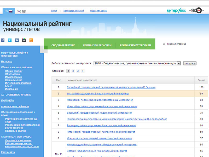Viewport: 209px width, 157px height.
Task: Open the VKontakte share icon
Action: click(x=17, y=40)
